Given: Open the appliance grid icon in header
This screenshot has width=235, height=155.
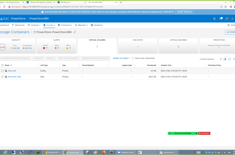Looking at the screenshot, I should [x=214, y=19].
